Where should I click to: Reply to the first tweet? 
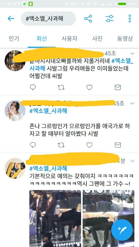click(x=33, y=87)
